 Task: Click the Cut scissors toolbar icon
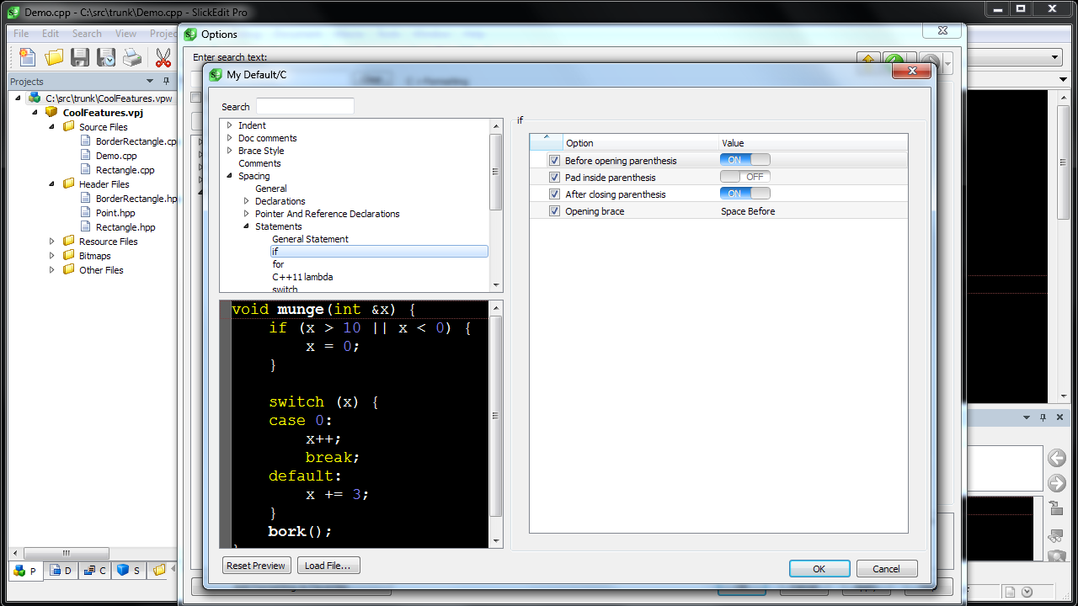click(163, 57)
